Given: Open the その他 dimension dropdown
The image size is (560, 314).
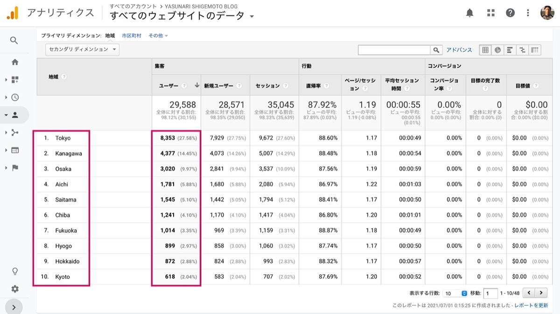Looking at the screenshot, I should (x=158, y=35).
